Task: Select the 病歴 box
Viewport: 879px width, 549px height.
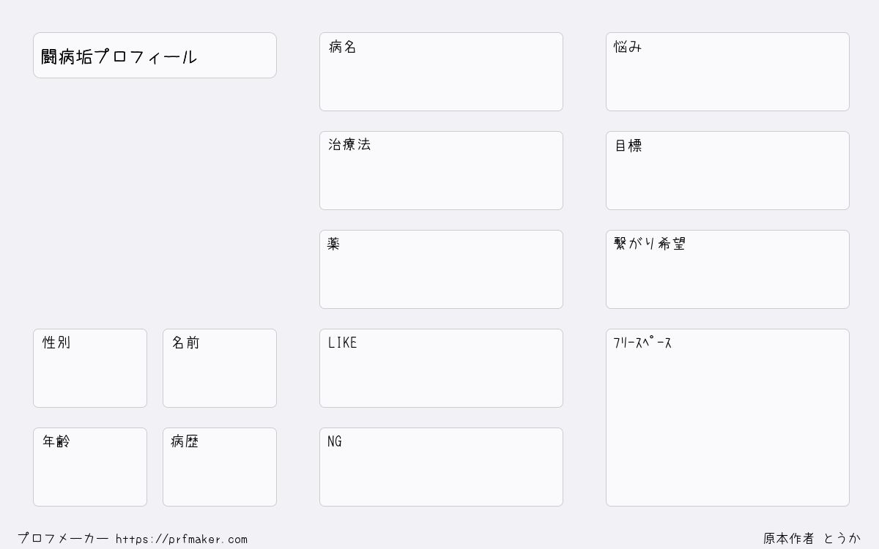Action: pos(220,467)
